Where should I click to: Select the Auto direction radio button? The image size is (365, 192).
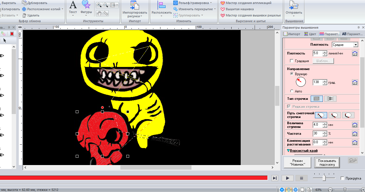(292, 91)
